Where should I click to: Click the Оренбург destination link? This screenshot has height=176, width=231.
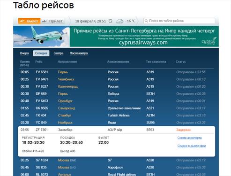pyautogui.click(x=65, y=101)
